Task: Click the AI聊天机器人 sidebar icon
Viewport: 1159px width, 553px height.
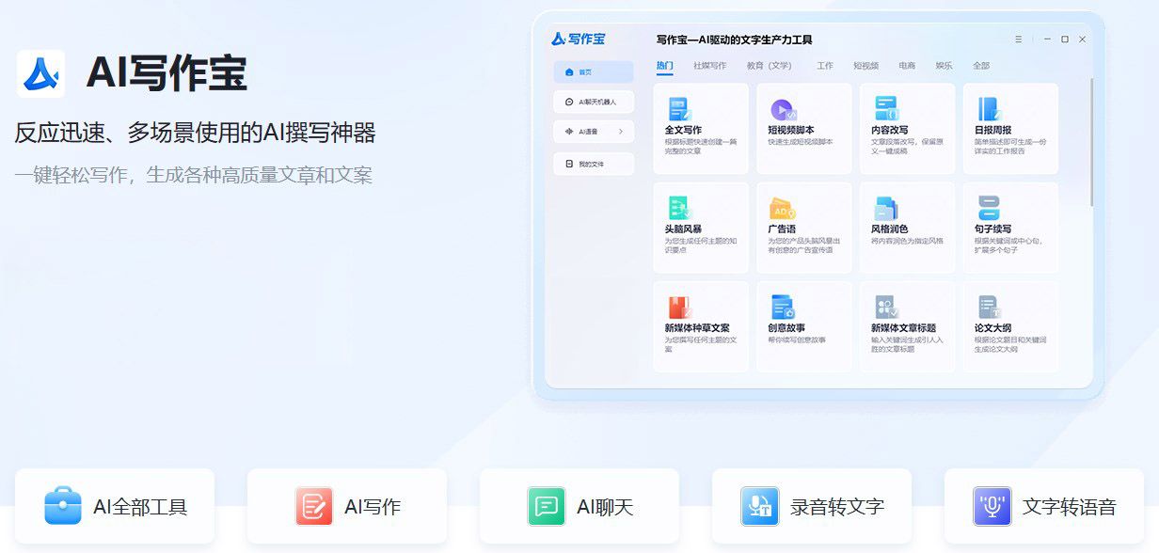Action: click(x=569, y=102)
